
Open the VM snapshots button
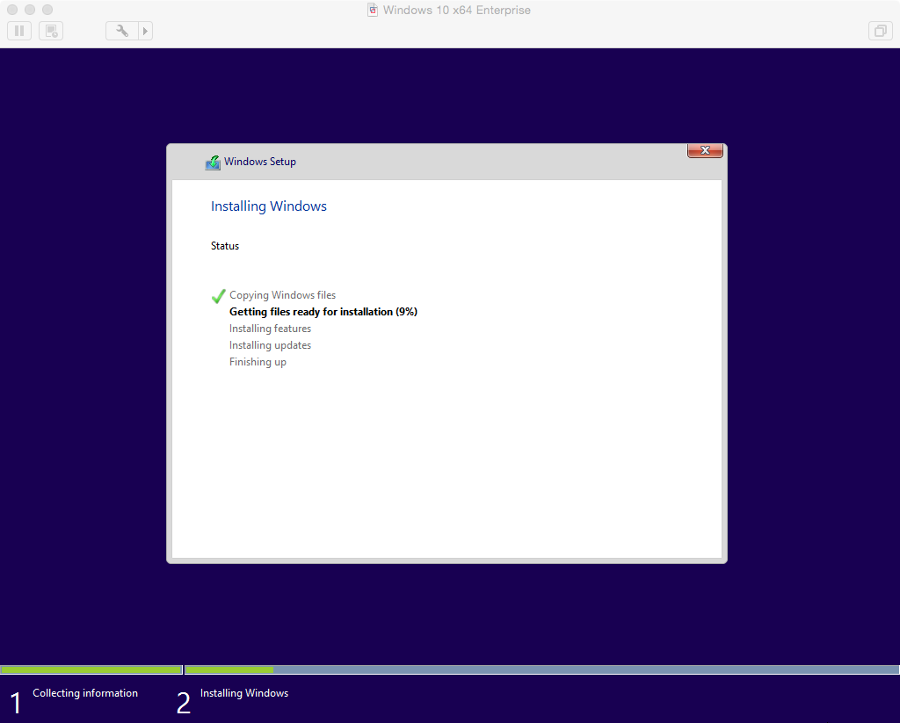(51, 31)
